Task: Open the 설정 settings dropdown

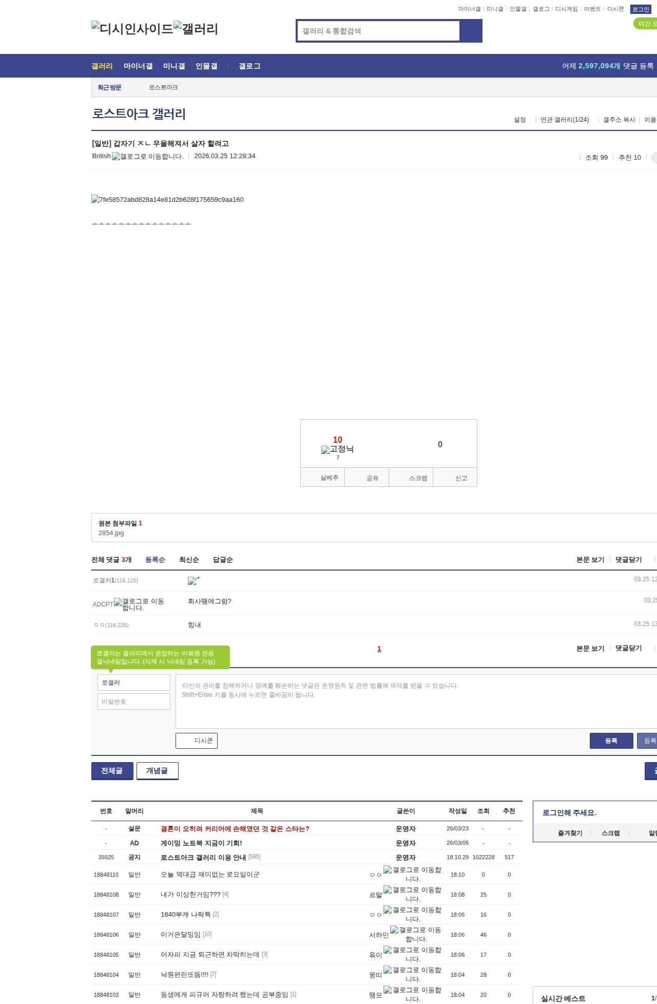Action: [520, 120]
